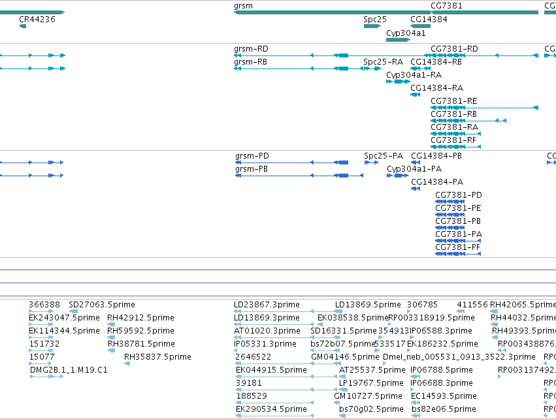Select the CG7381-PA protein label
The width and height of the screenshot is (556, 419).
(459, 234)
